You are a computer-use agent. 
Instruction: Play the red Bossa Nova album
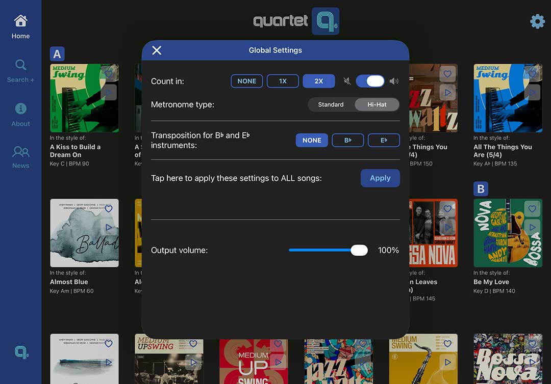pyautogui.click(x=447, y=228)
